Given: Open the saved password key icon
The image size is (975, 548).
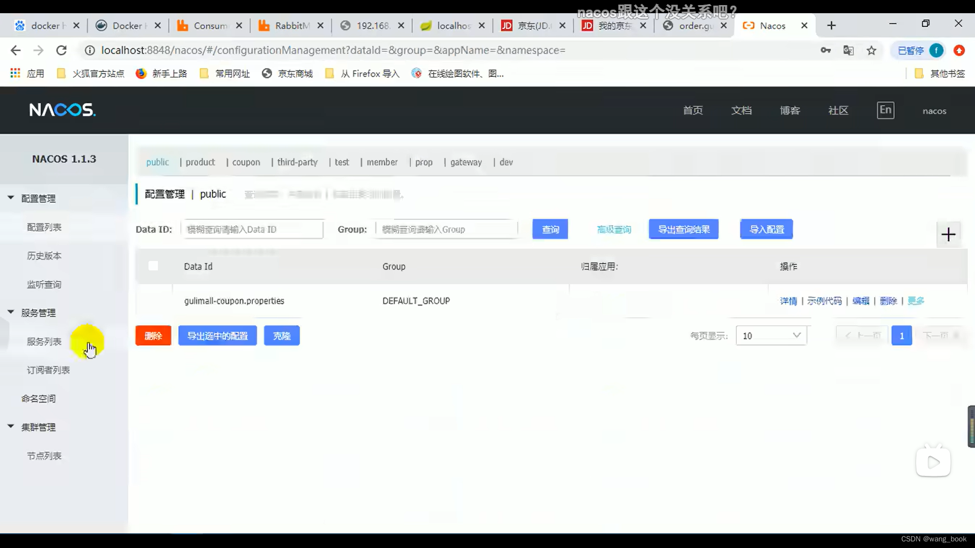Looking at the screenshot, I should coord(826,50).
